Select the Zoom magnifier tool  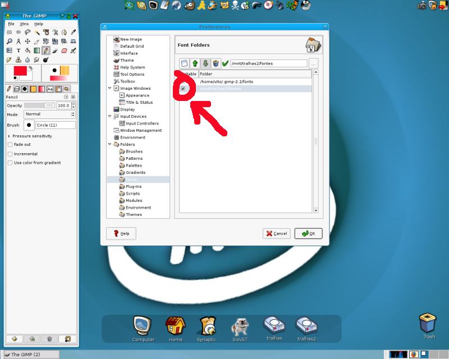coord(9,41)
